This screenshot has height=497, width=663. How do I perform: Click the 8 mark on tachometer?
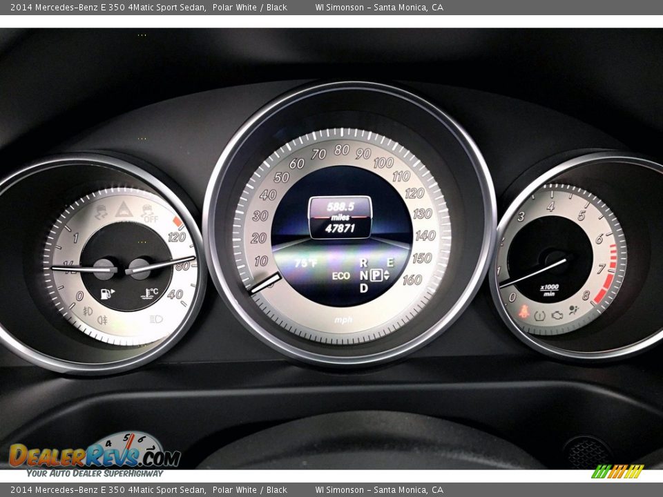click(586, 295)
